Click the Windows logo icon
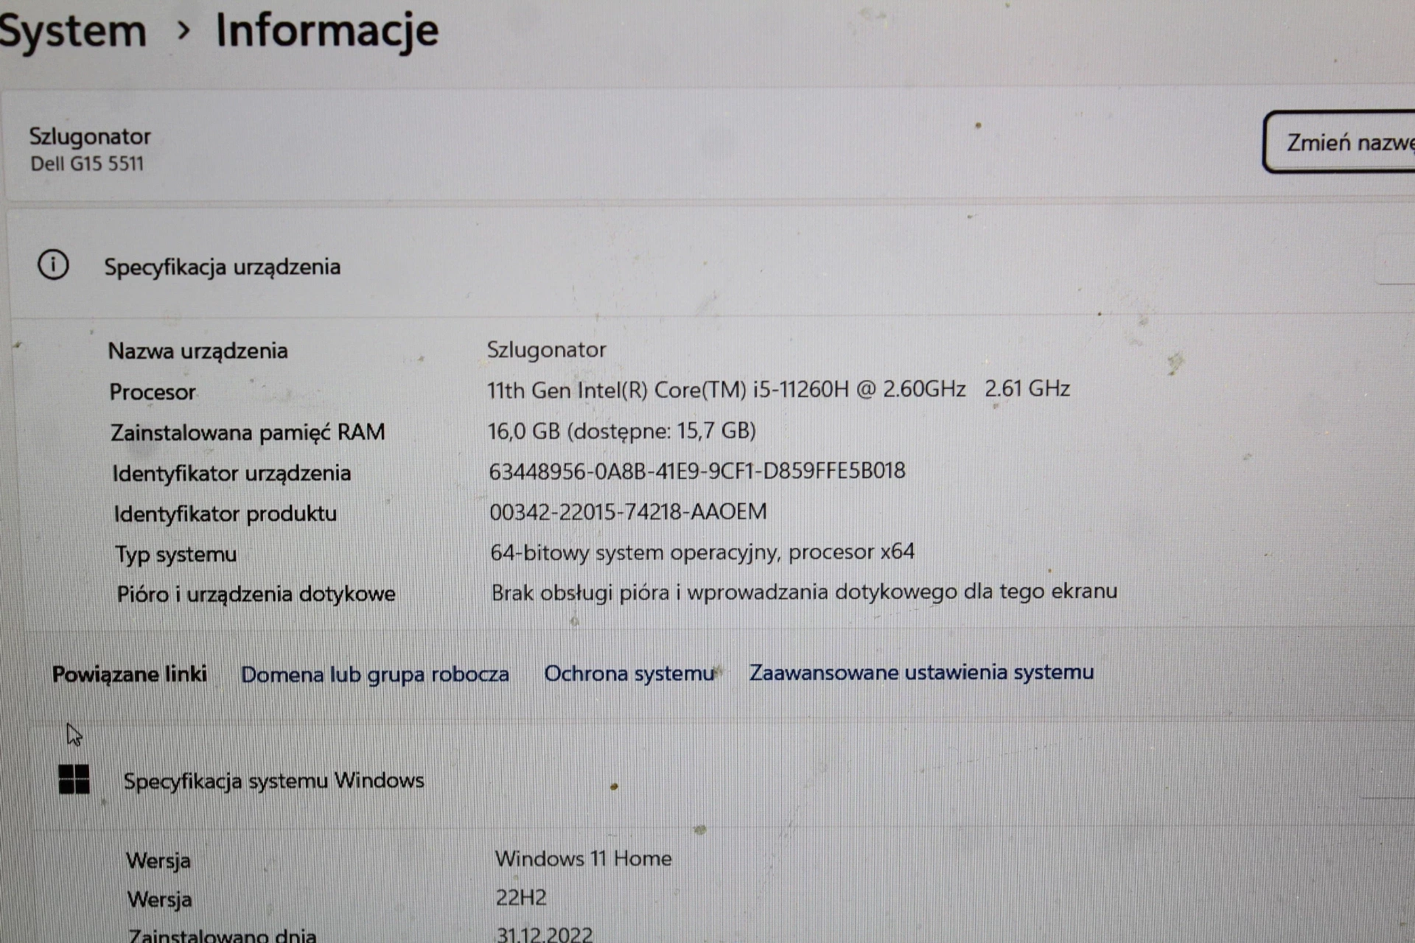This screenshot has width=1415, height=943. click(74, 779)
